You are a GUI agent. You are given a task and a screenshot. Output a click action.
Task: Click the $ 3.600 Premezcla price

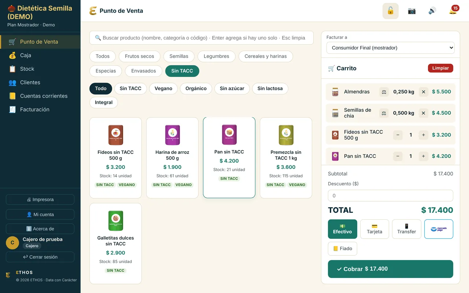point(286,167)
